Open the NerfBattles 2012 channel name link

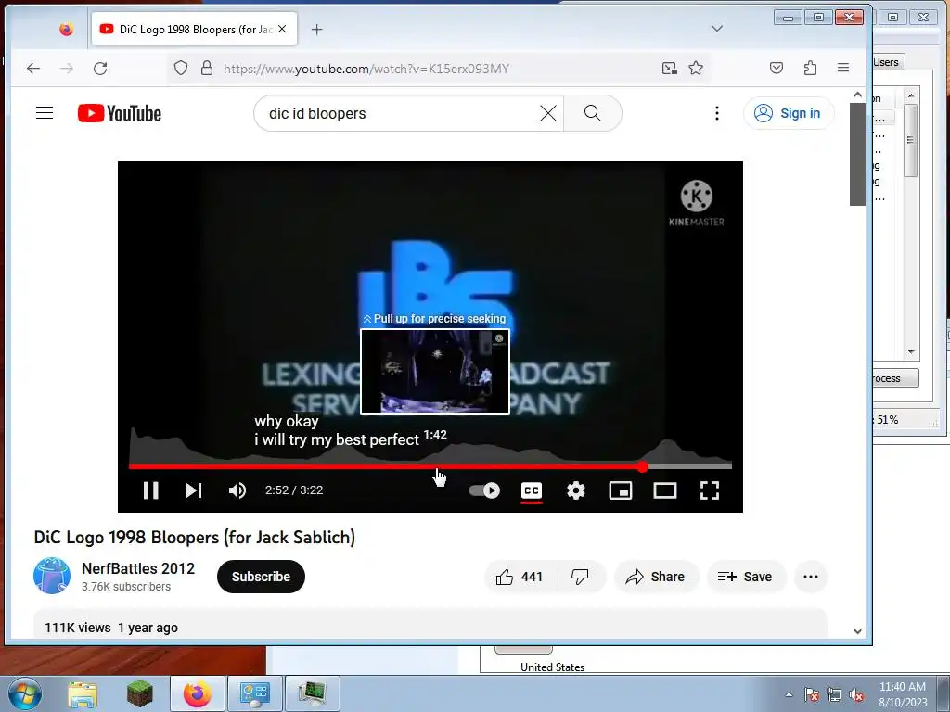point(138,568)
